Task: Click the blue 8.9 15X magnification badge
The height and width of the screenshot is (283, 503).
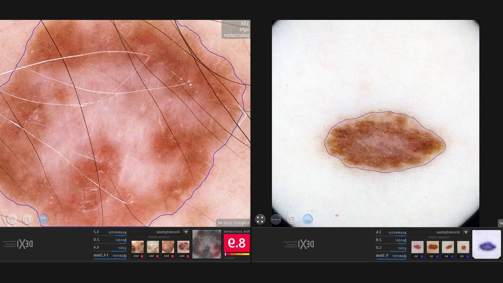Action: tap(43, 218)
